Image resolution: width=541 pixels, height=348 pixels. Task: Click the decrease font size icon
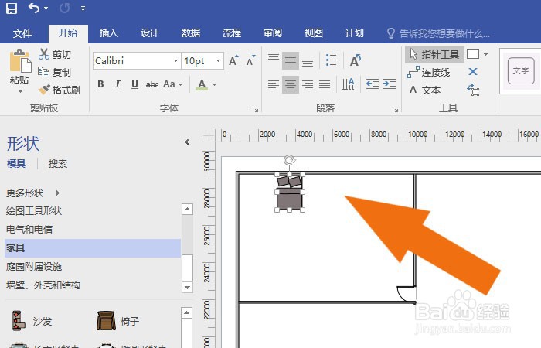coord(251,61)
